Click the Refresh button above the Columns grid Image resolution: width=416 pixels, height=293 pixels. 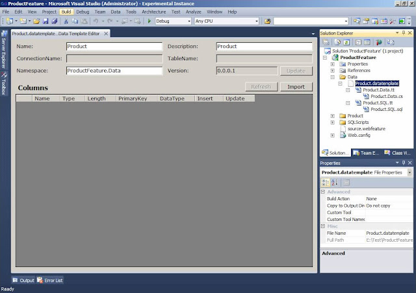pos(261,87)
